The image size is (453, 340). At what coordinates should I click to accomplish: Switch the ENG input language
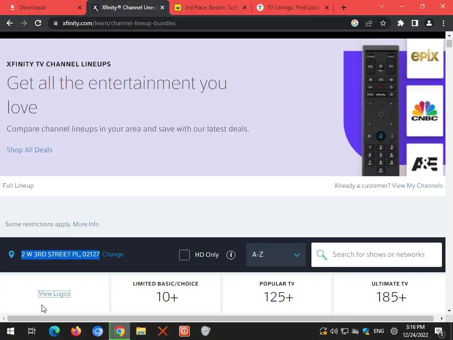point(379,331)
